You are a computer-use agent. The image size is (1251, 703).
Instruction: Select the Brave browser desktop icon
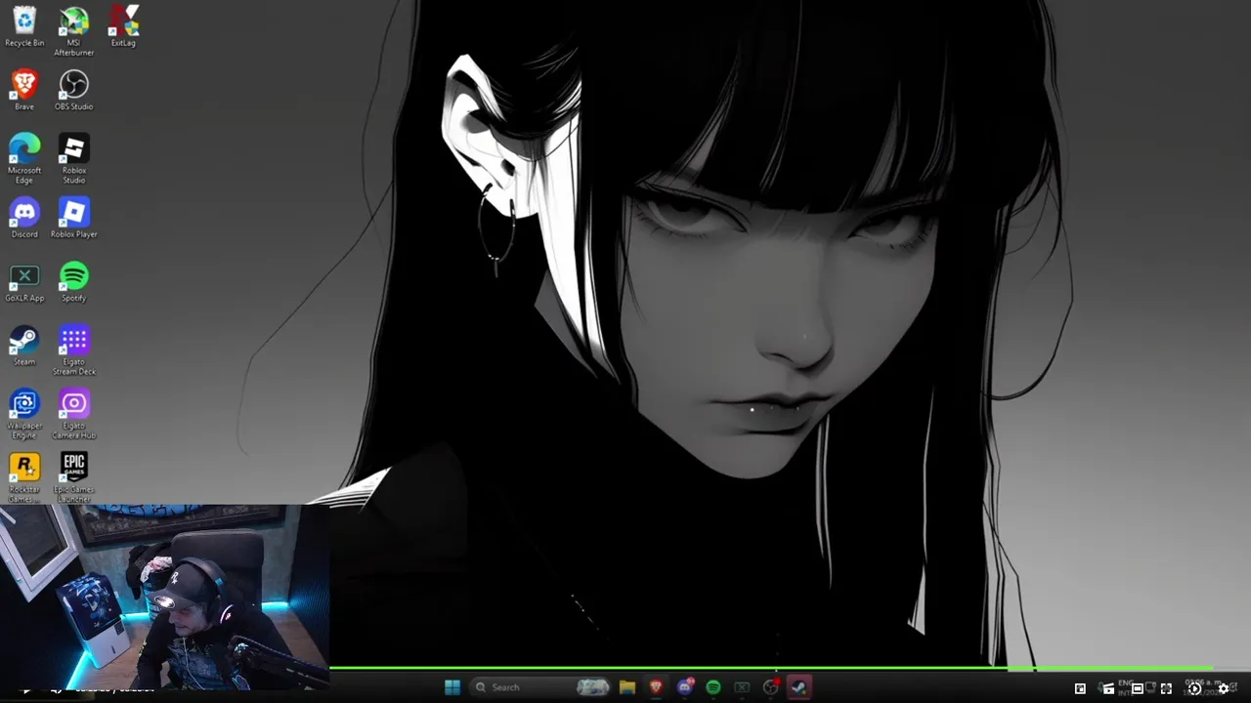coord(24,91)
